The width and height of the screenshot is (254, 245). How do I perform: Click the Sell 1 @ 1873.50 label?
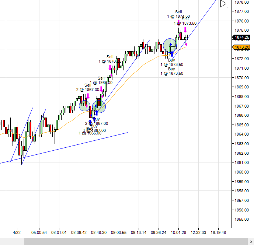click(x=185, y=21)
